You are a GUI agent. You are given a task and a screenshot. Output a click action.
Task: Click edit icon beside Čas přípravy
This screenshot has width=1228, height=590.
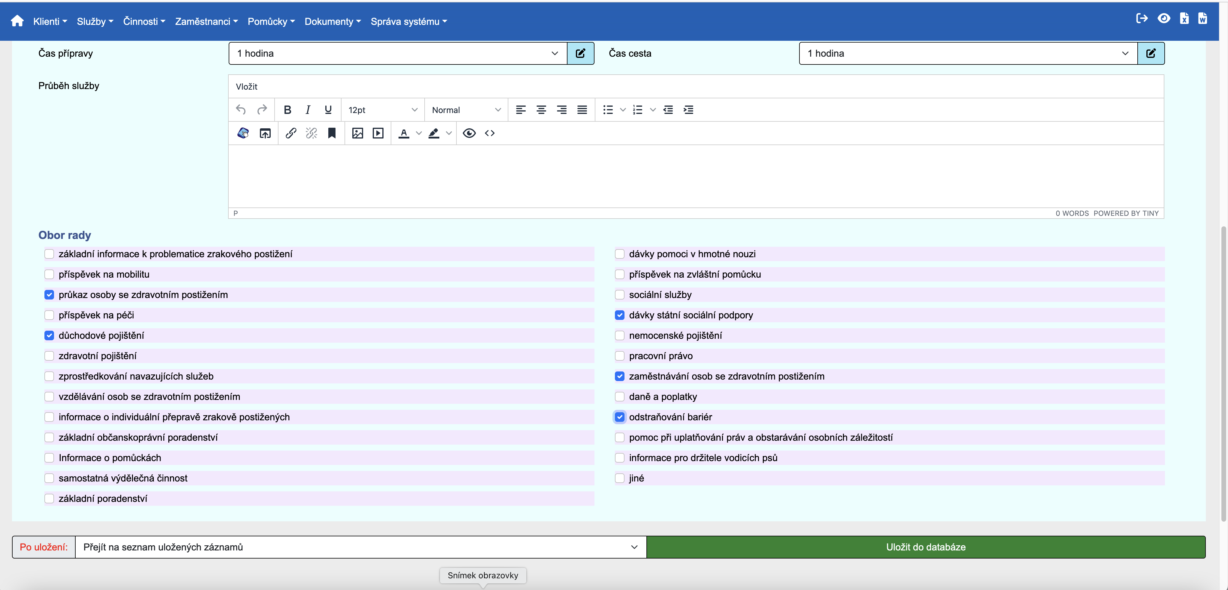tap(580, 53)
